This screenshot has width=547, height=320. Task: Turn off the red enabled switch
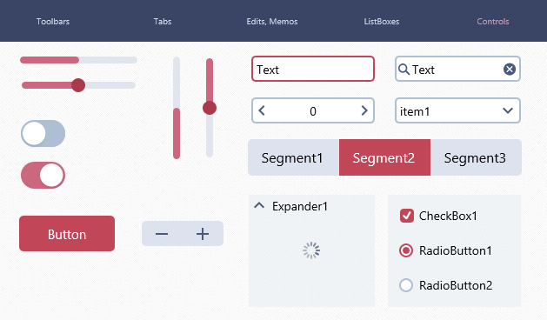pos(43,175)
